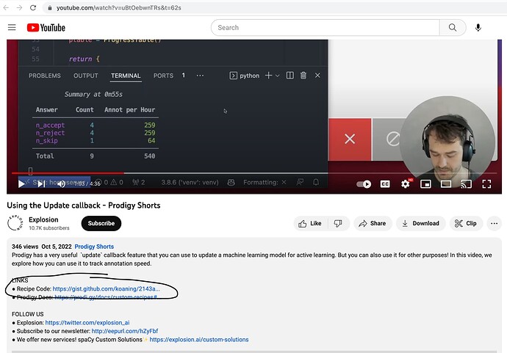Click the video title text
507x353 pixels.
(84, 205)
